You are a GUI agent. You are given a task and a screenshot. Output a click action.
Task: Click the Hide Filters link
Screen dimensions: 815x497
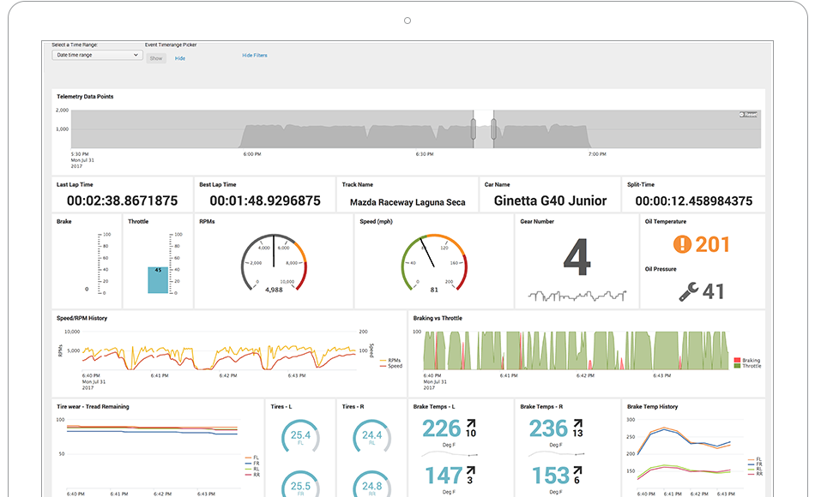click(255, 55)
